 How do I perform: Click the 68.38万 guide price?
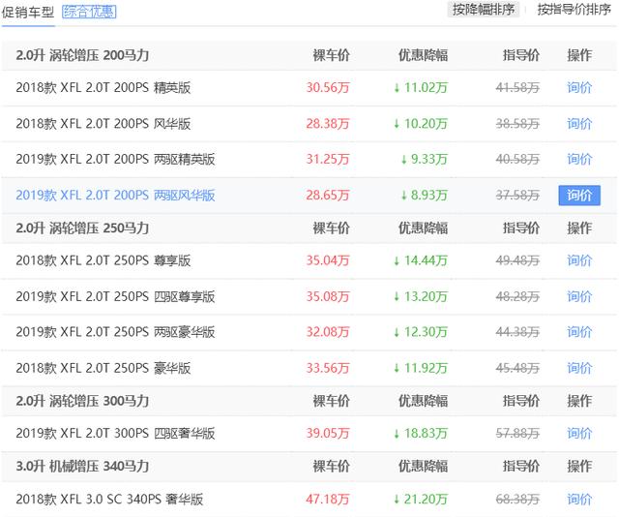517,500
